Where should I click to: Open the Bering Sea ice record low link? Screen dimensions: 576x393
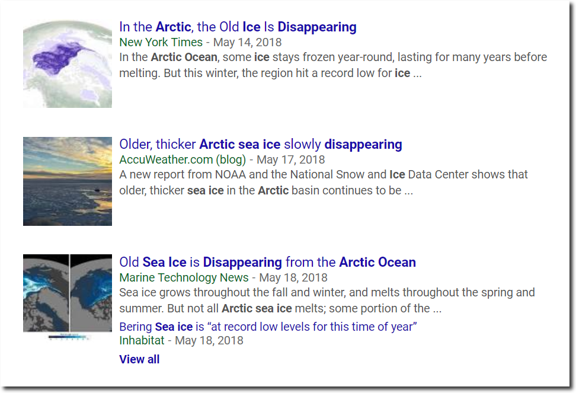[x=268, y=327]
